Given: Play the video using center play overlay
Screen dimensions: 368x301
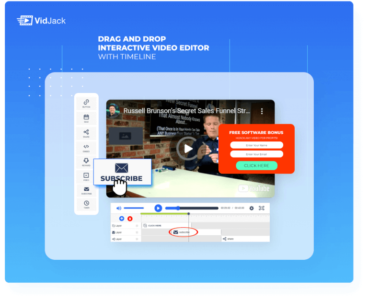Looking at the screenshot, I should click(188, 149).
